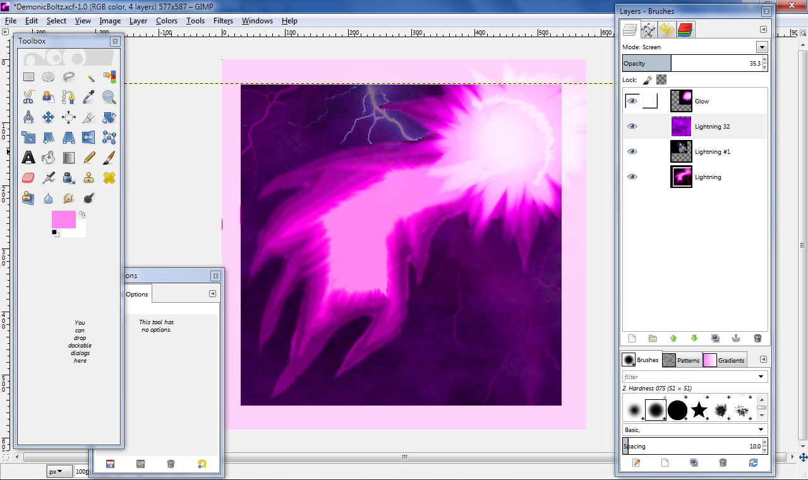Select the Measure compass tool
The width and height of the screenshot is (808, 480).
(28, 117)
